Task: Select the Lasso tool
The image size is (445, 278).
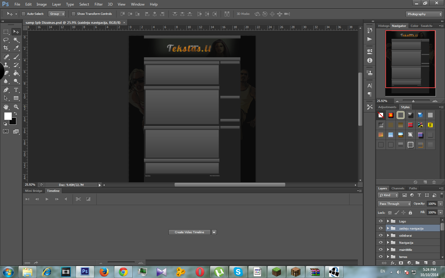Action: click(x=6, y=40)
